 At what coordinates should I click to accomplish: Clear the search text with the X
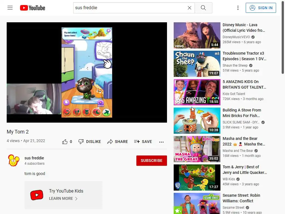point(189,8)
